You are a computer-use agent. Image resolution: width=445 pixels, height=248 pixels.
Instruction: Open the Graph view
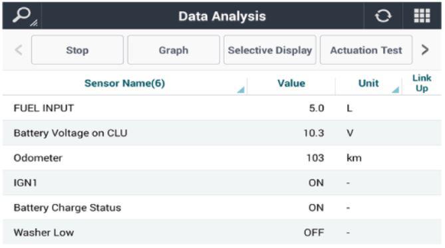(174, 50)
